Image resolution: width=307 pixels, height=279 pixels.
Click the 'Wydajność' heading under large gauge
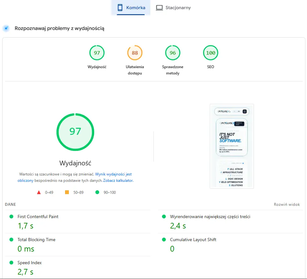point(75,163)
